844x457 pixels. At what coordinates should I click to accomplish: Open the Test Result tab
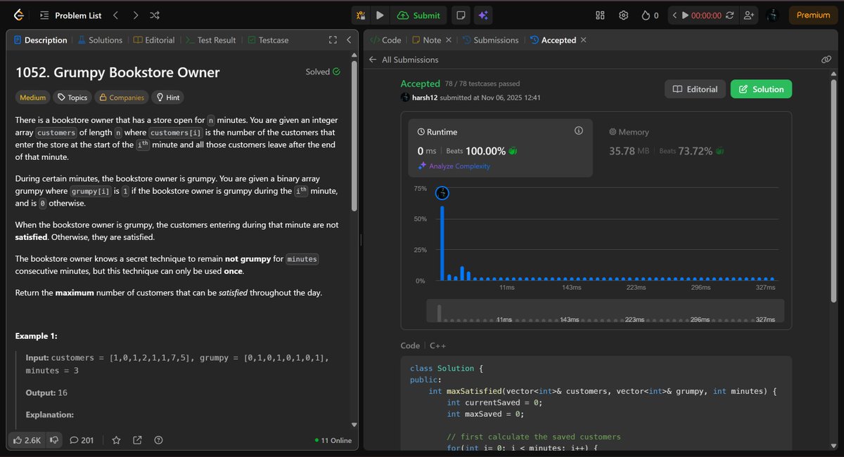(x=210, y=40)
